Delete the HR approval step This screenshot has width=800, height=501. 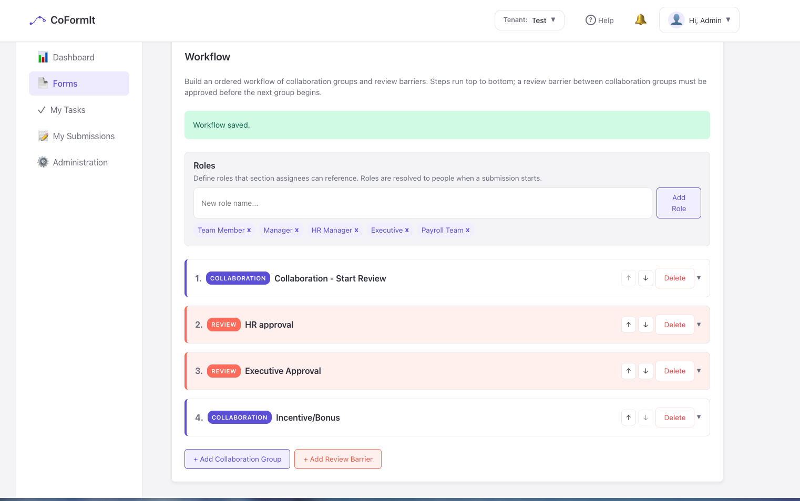pyautogui.click(x=674, y=325)
